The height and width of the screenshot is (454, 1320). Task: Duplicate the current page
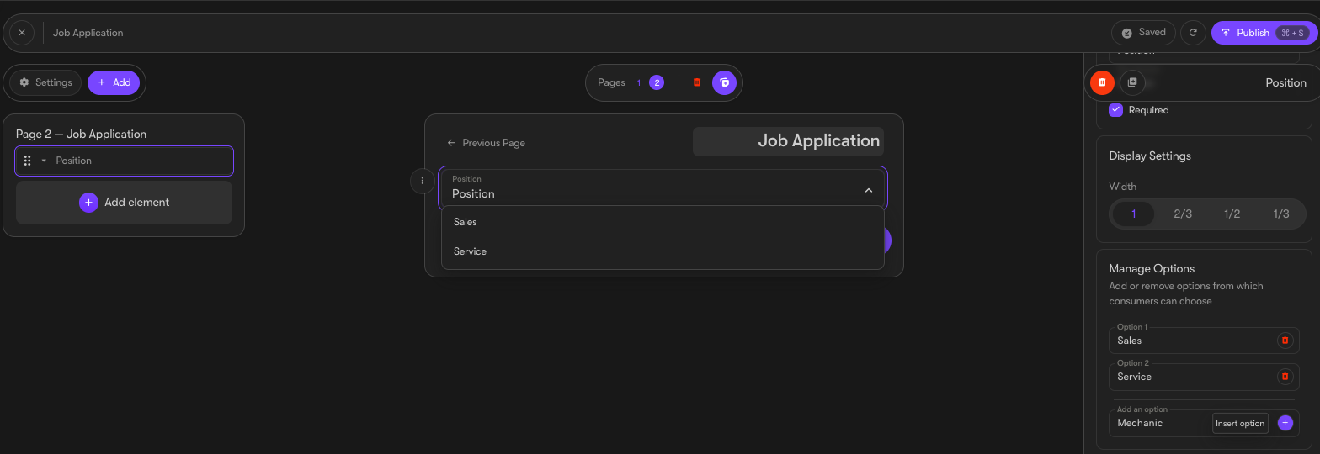click(724, 82)
